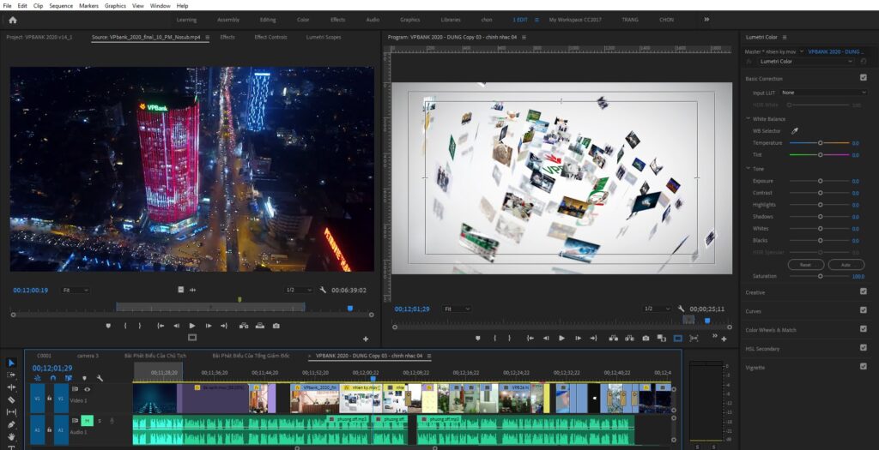Viewport: 879px width, 450px height.
Task: Toggle Creative section checkbox
Action: pos(864,291)
